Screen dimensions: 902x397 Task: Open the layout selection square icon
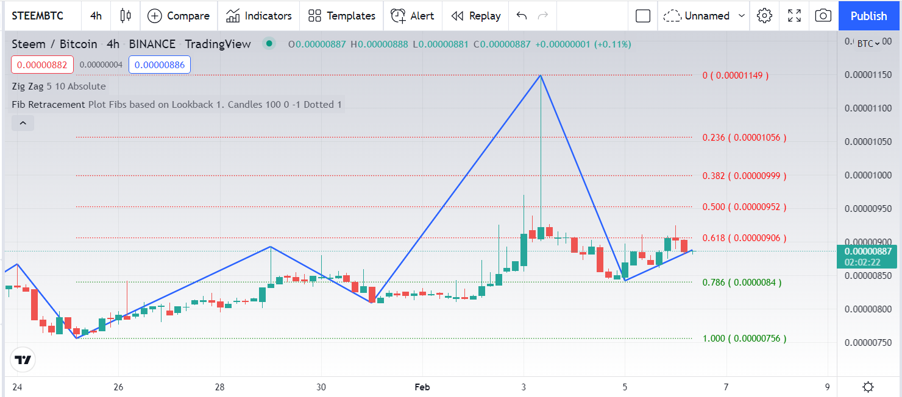(643, 16)
